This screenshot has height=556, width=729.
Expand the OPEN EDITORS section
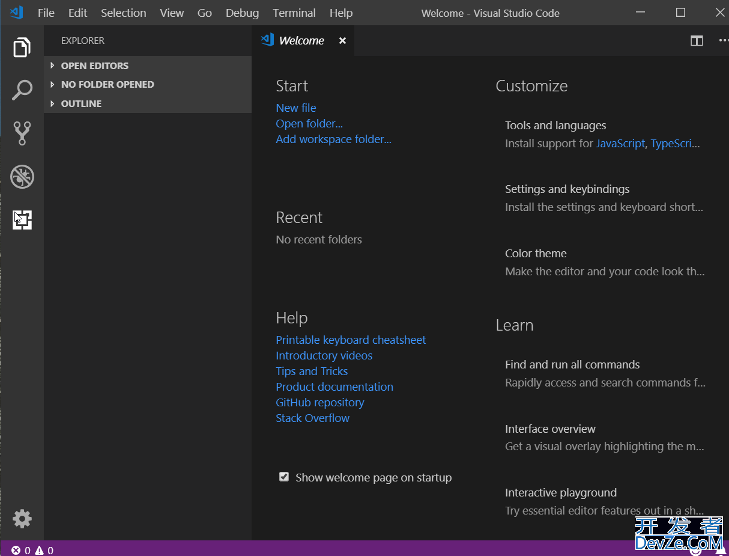[148, 66]
